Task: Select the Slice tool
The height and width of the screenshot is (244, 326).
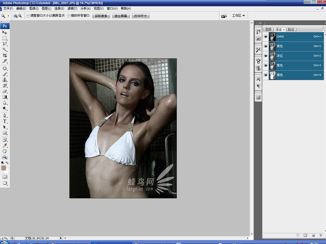Action: (5, 61)
